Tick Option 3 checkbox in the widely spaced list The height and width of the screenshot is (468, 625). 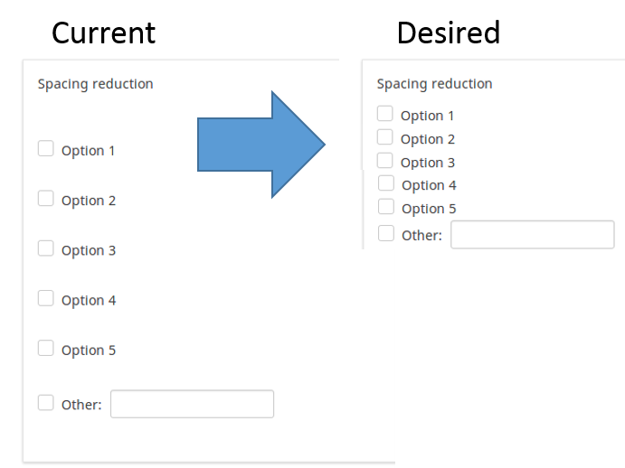point(46,248)
